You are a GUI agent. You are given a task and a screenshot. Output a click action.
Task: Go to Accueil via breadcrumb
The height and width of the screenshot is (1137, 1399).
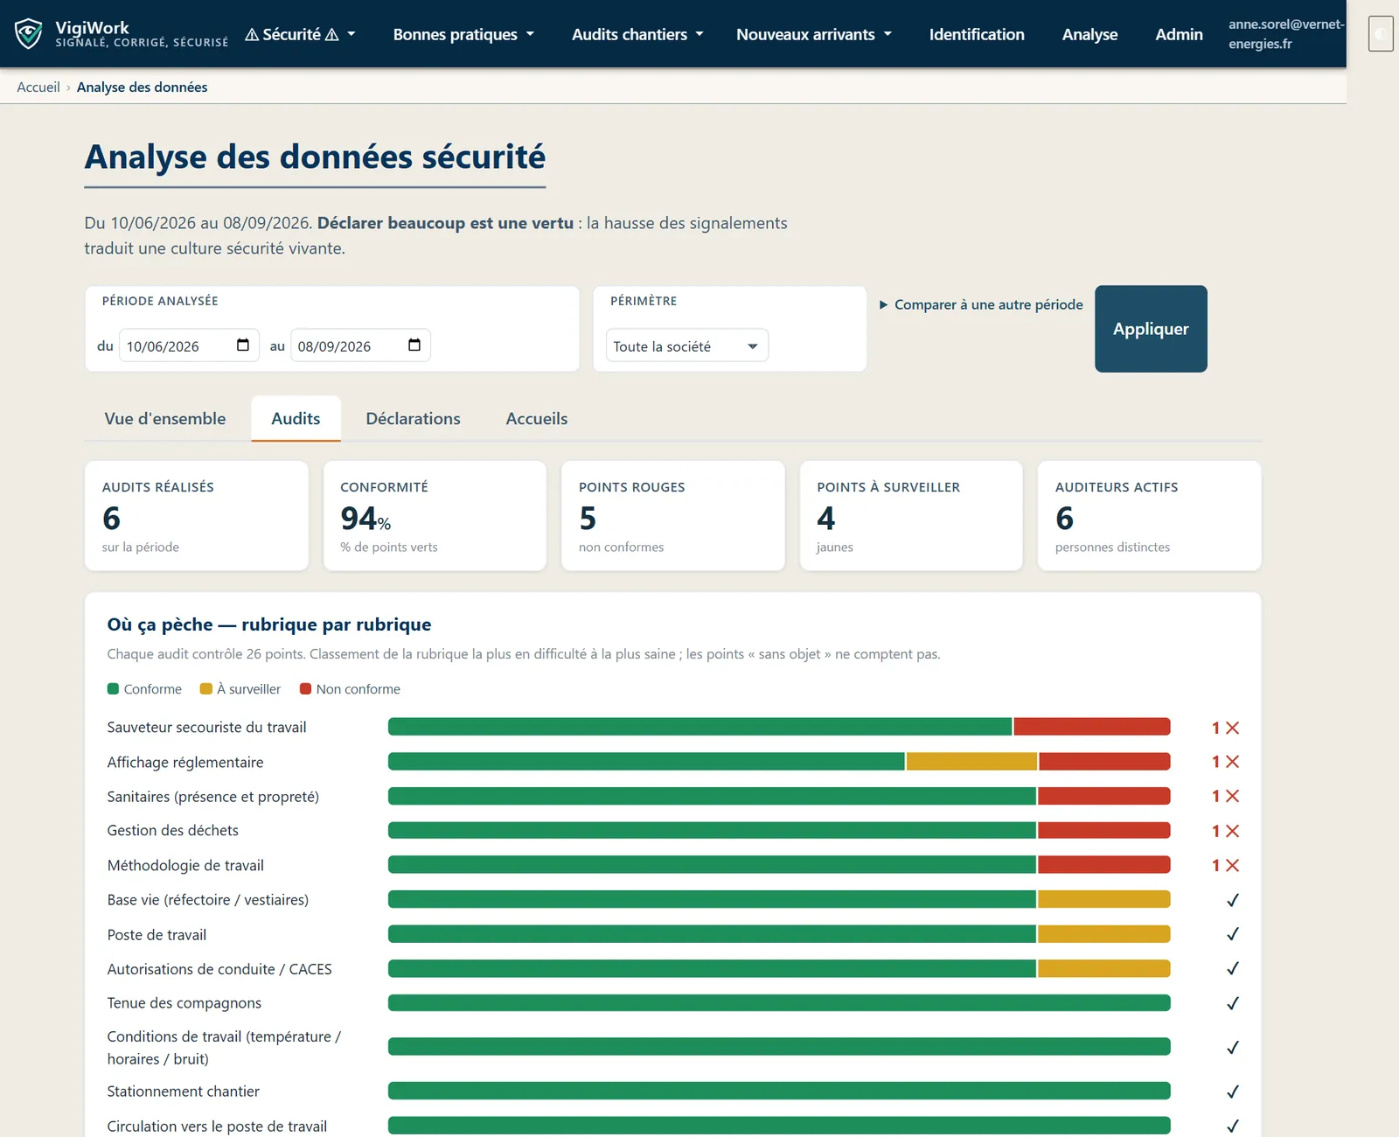[38, 87]
